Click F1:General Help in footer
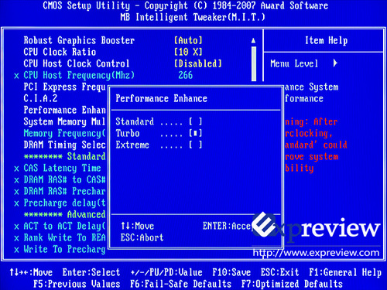Viewport: 387px width, 290px height. click(x=345, y=272)
